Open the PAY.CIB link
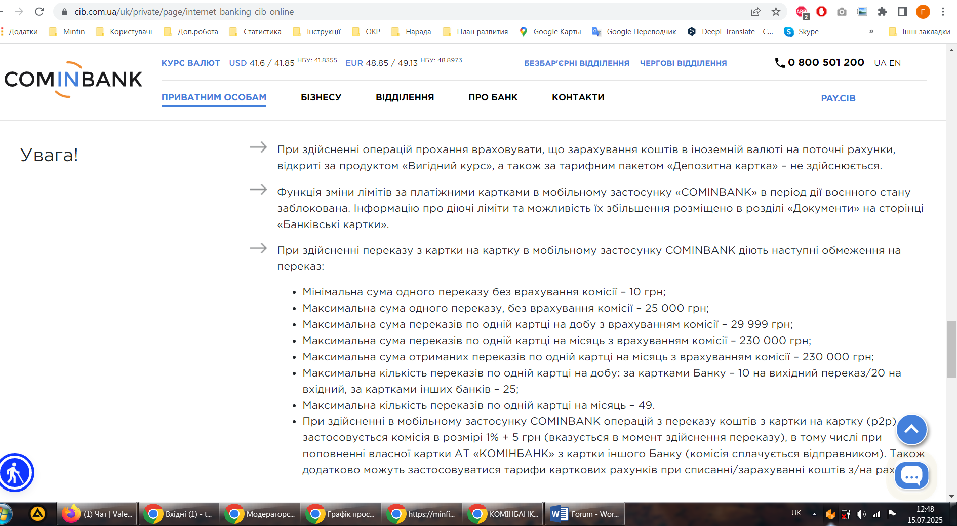 [x=839, y=98]
